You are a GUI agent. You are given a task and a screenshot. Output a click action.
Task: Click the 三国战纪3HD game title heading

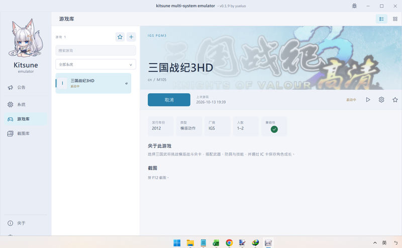180,68
